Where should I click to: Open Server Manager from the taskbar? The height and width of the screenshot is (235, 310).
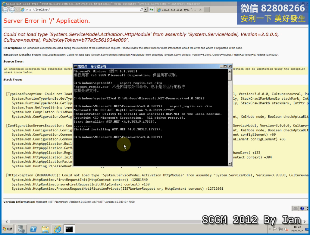tap(21, 229)
